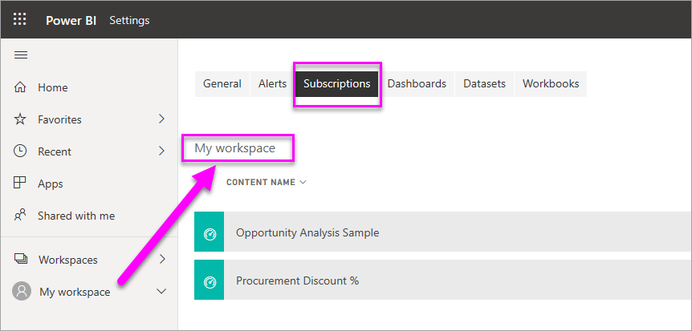Click the Home icon in sidebar
692x331 pixels.
point(21,87)
